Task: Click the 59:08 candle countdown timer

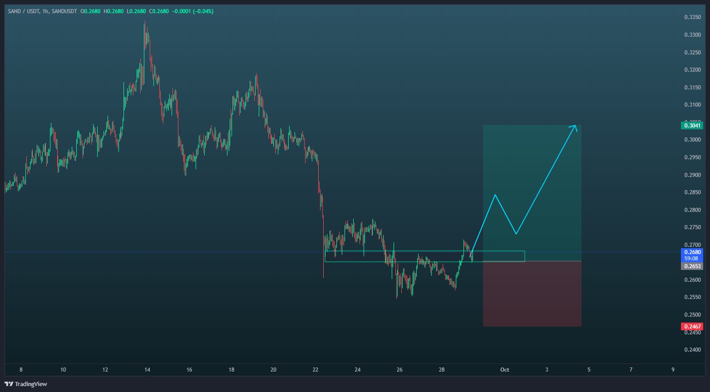Action: [x=692, y=259]
